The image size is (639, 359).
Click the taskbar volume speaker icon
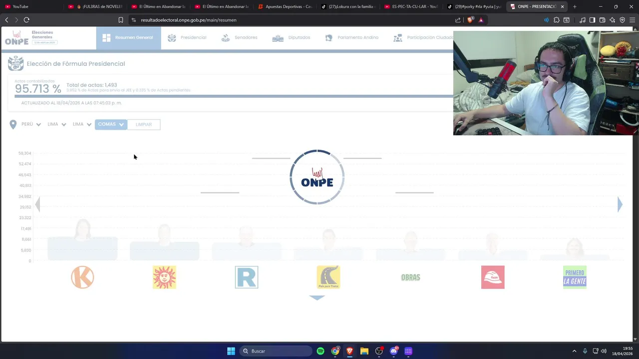point(604,351)
